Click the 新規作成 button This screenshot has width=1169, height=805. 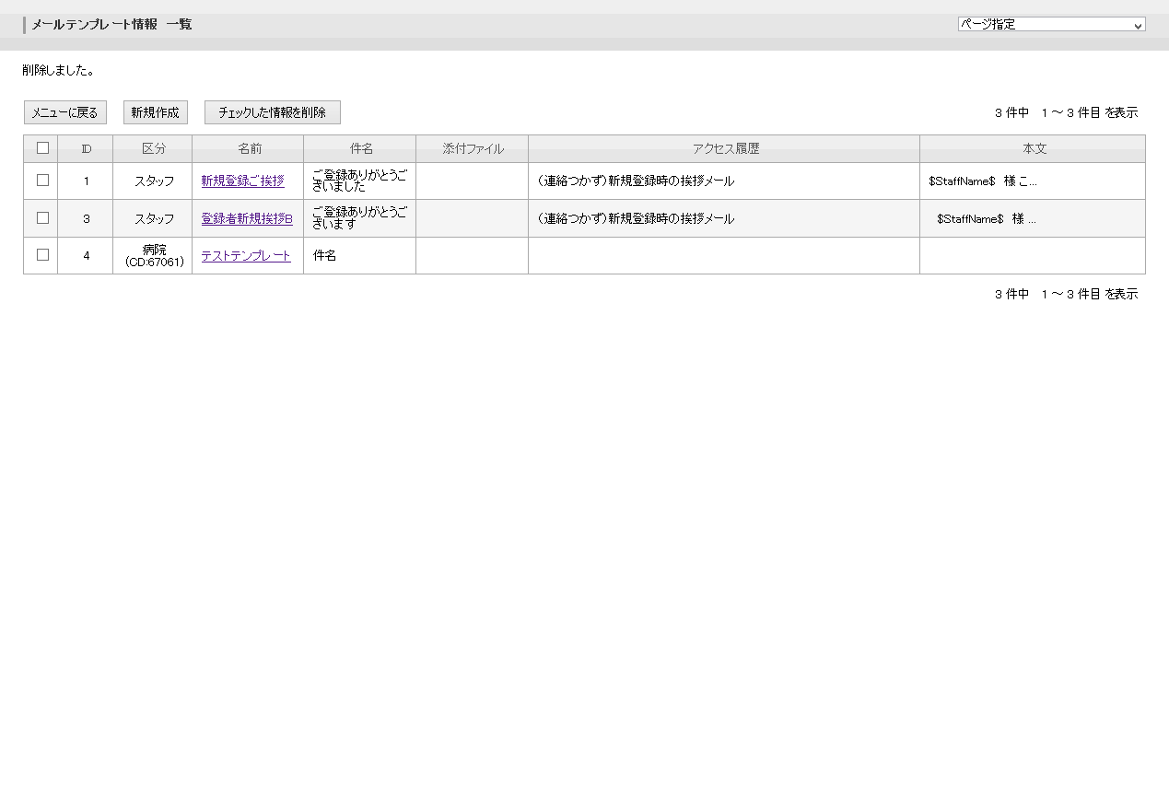click(156, 112)
